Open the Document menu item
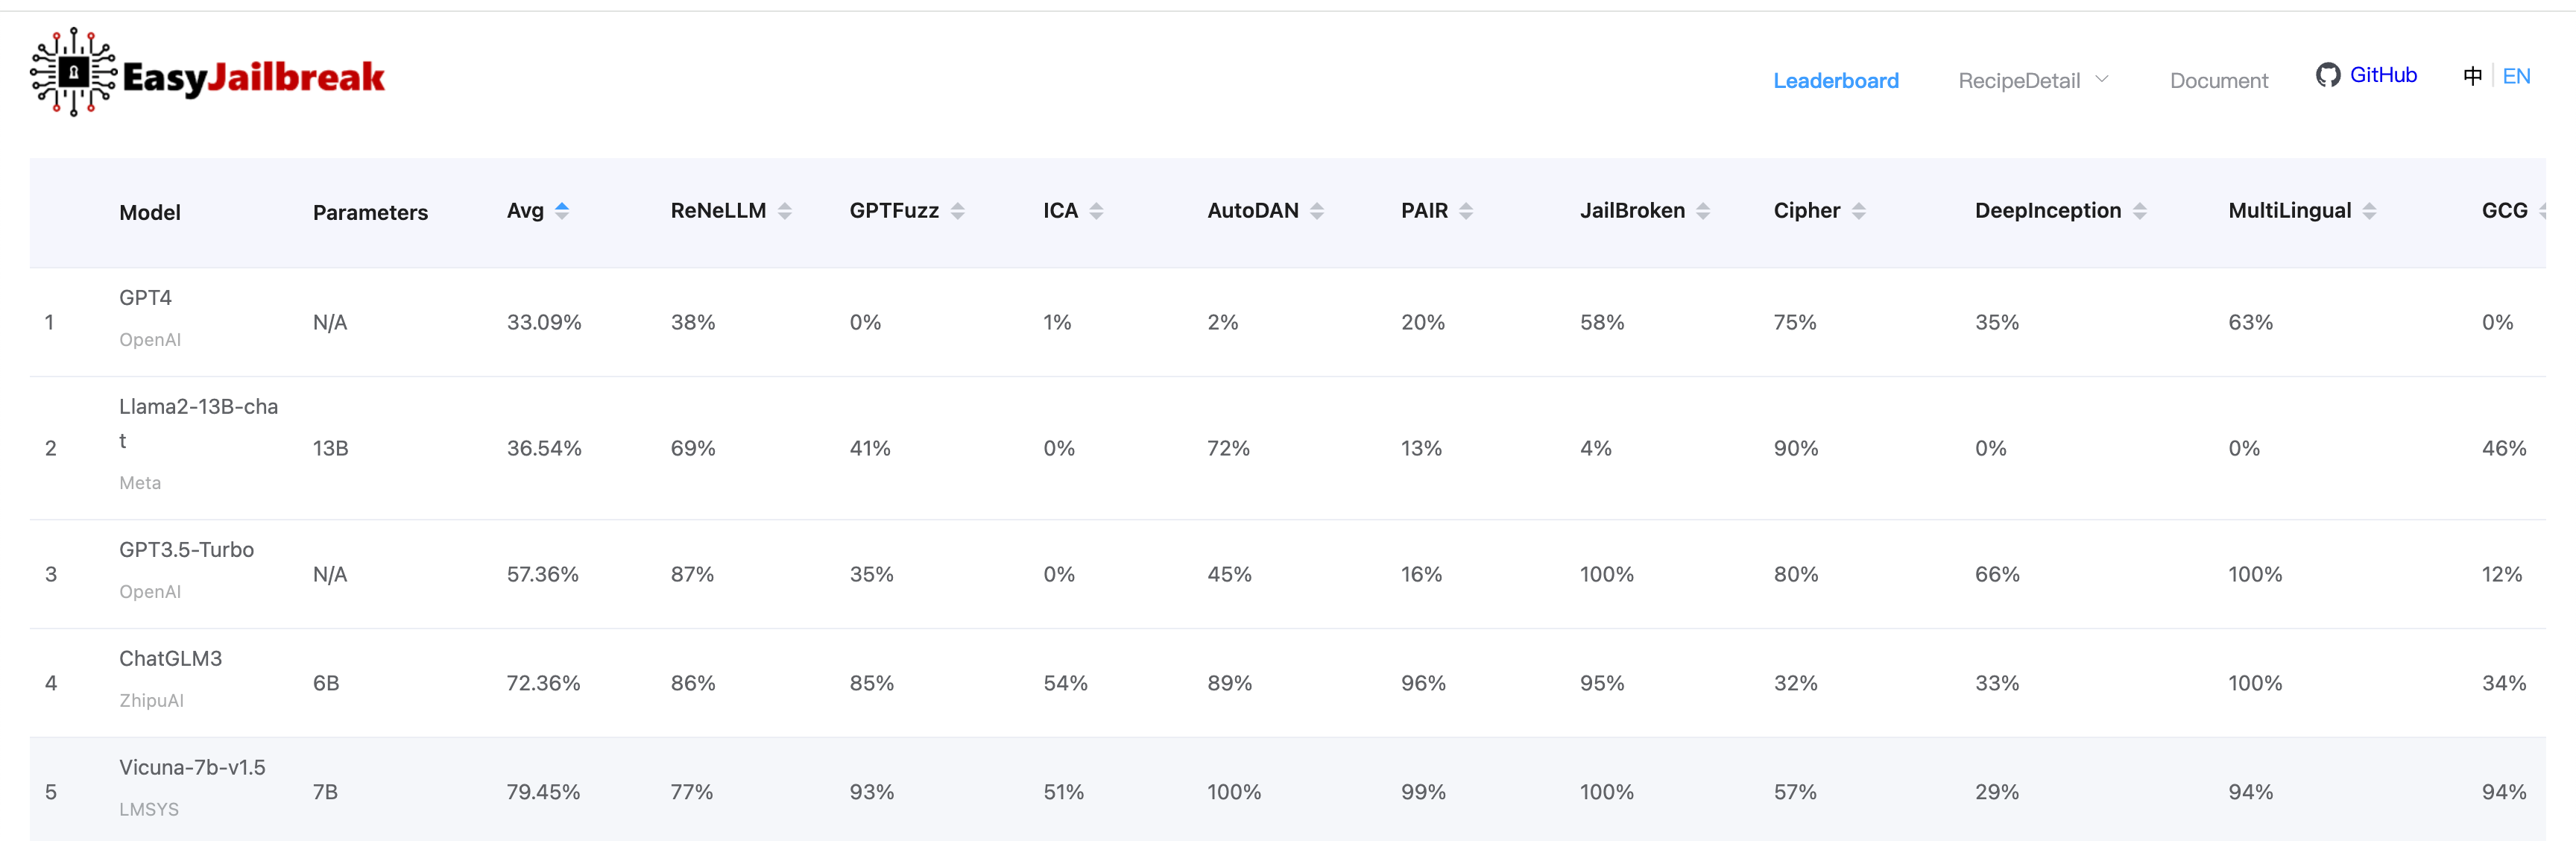2576x841 pixels. 2218,80
